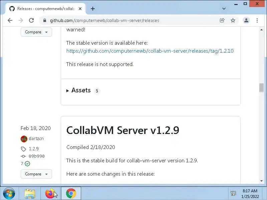The height and width of the screenshot is (200, 267).
Task: Click "This release is not supported." text
Action: coord(100,64)
